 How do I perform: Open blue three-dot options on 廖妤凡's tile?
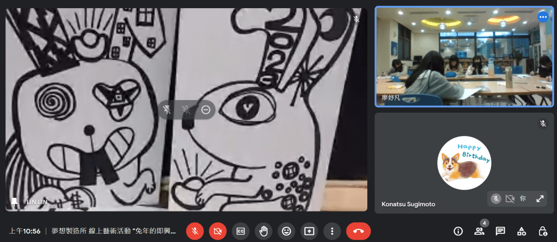542,17
